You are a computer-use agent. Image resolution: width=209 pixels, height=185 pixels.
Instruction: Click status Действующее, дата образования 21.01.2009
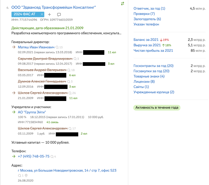[47, 28]
